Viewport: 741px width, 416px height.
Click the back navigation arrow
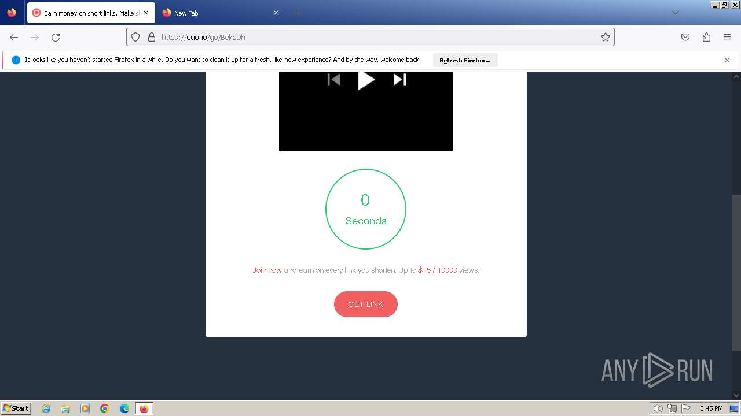(x=14, y=37)
